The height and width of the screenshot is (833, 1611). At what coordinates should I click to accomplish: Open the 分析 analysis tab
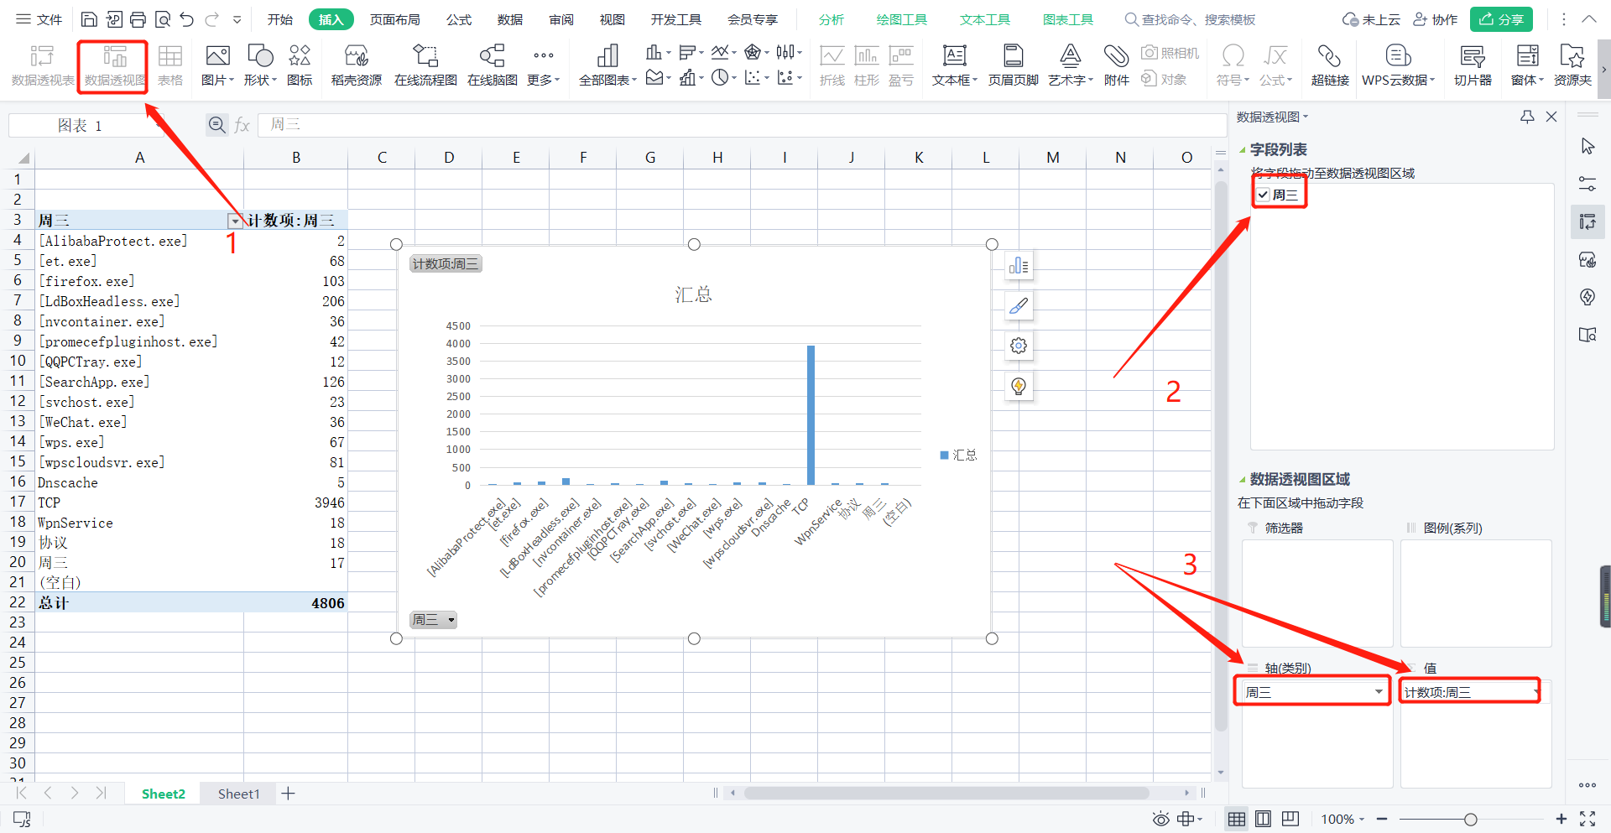click(x=832, y=19)
